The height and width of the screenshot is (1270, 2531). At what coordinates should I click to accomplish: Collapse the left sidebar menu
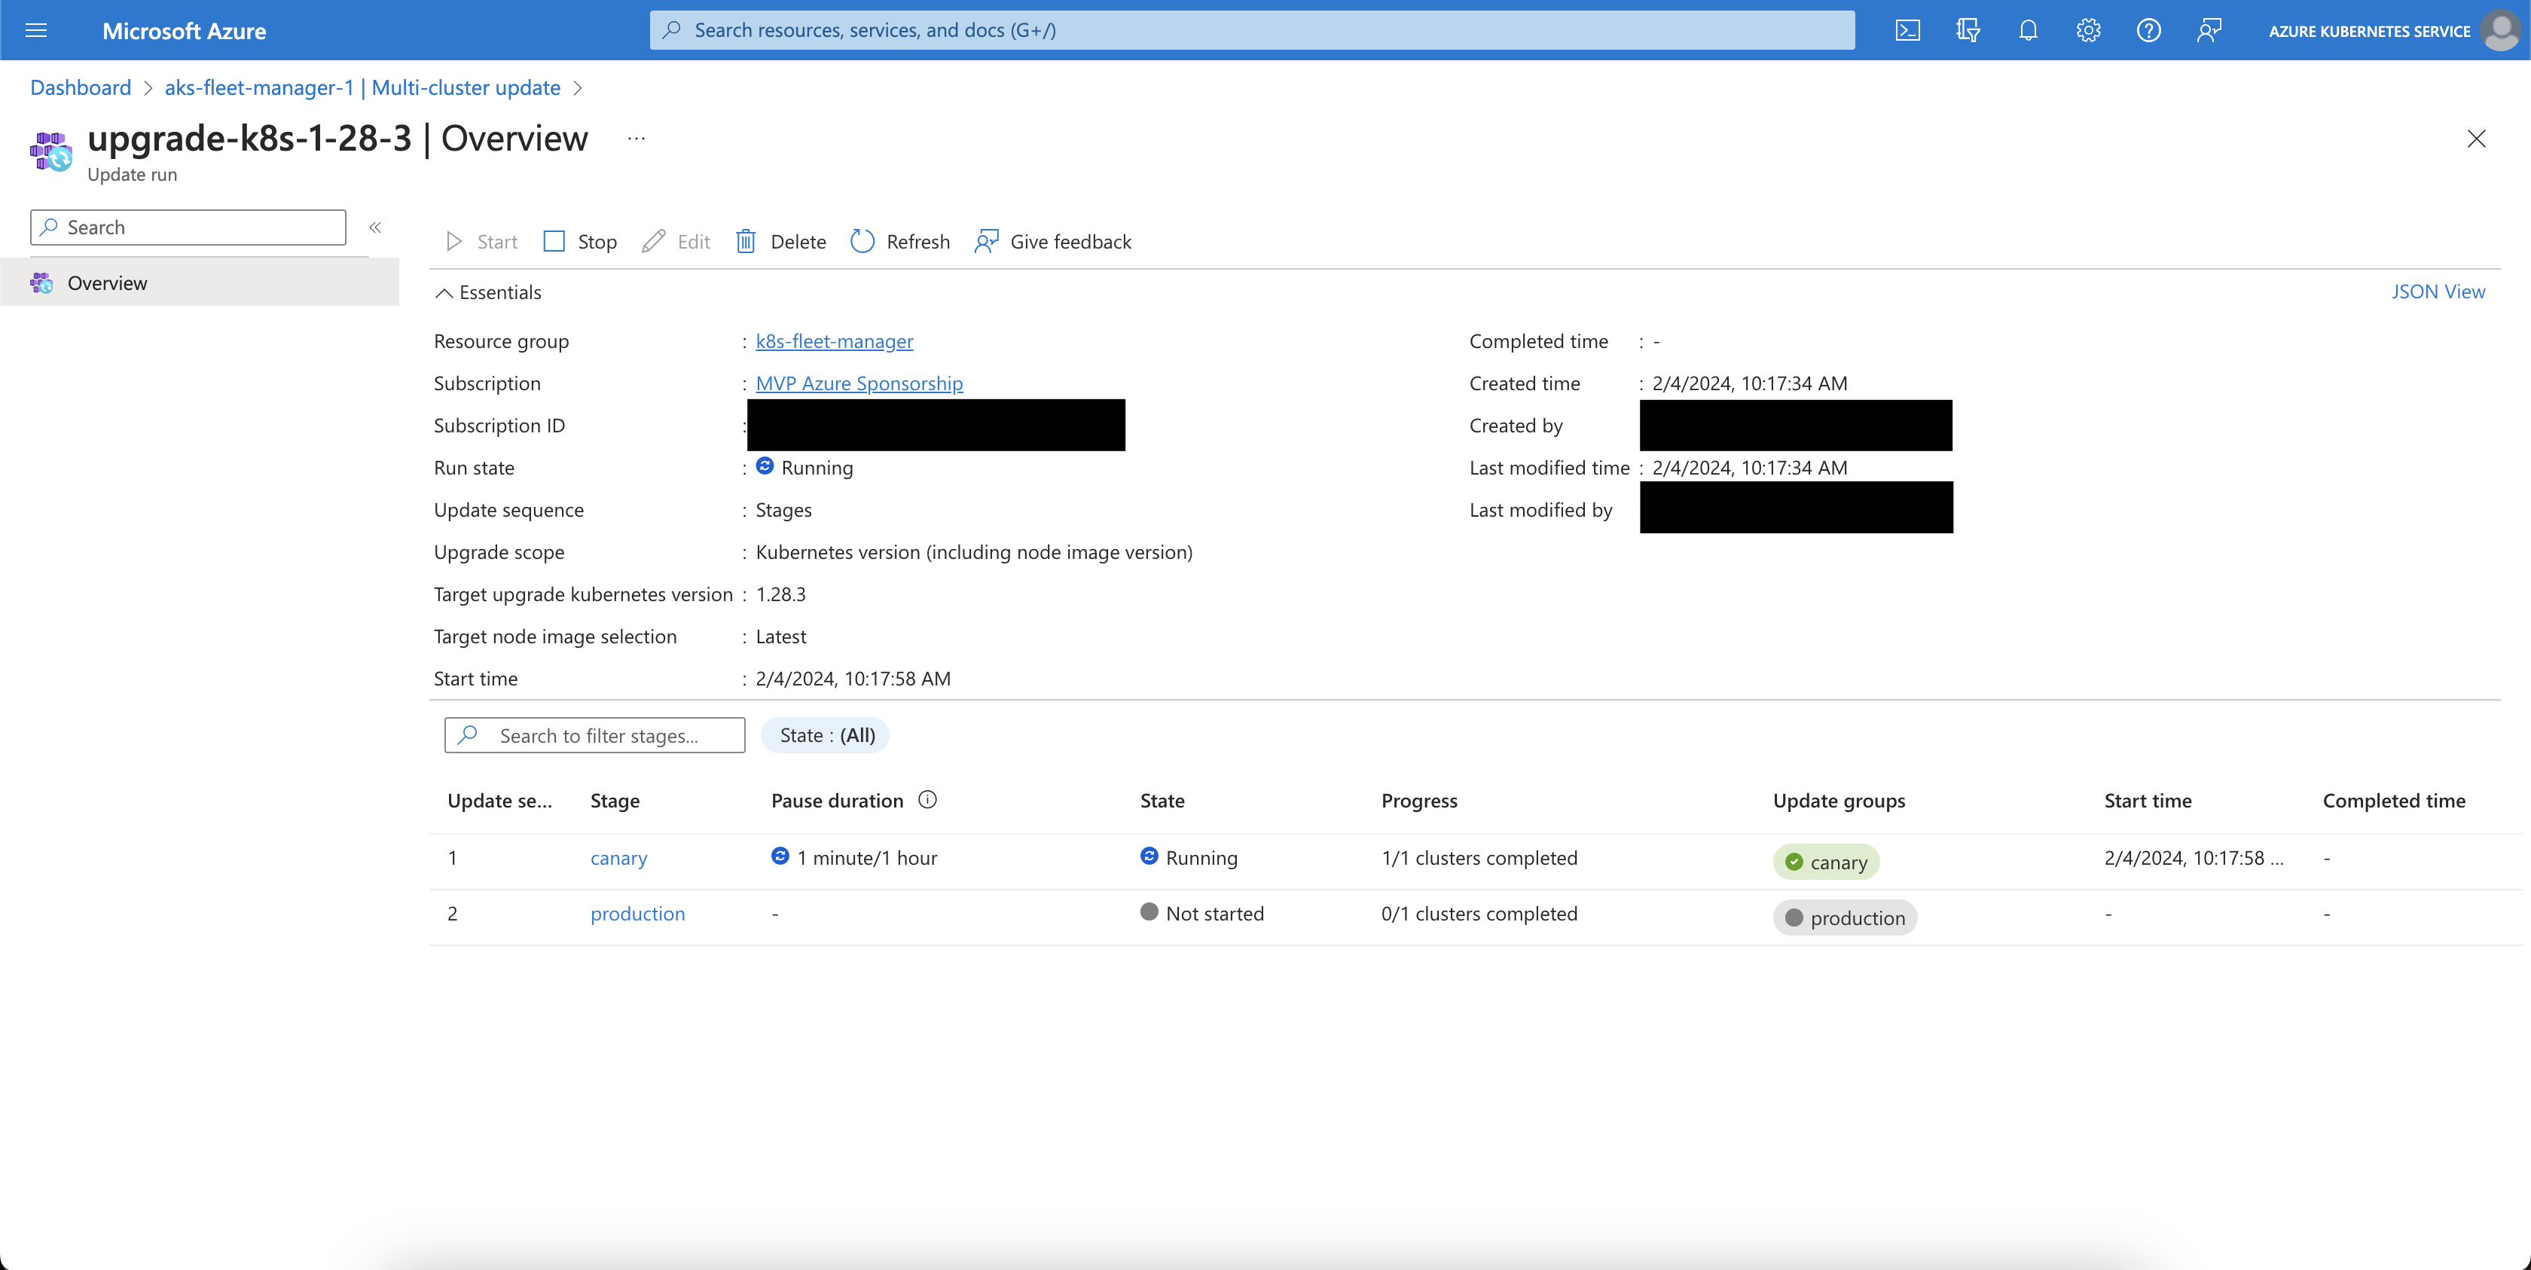pos(375,227)
